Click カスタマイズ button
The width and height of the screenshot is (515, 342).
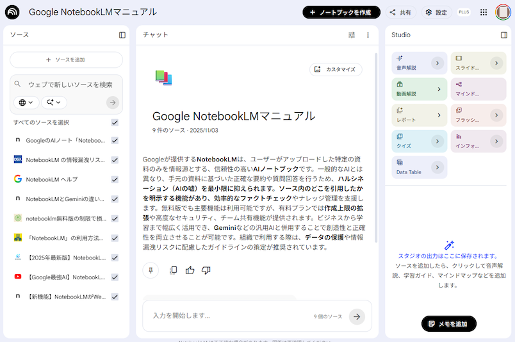click(x=336, y=69)
